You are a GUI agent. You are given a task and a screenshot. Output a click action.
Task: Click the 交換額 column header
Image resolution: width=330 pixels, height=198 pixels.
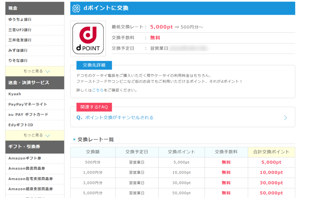click(93, 152)
